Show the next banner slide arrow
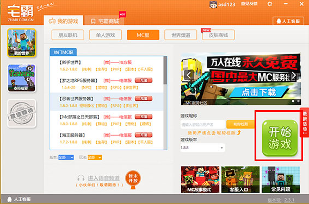 [294, 75]
